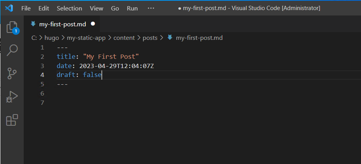Click the VS Code logo icon
The width and height of the screenshot is (361, 164).
pos(9,8)
